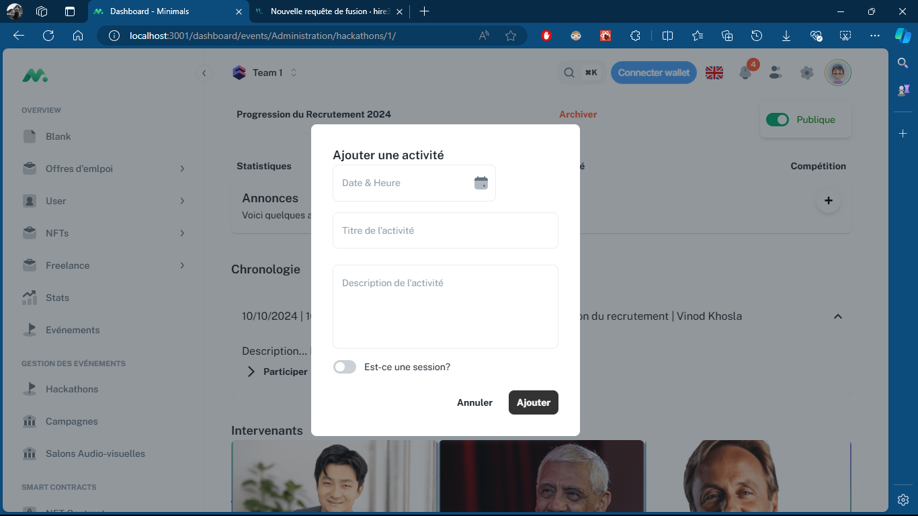Expand the NFTs sidebar submenu
The image size is (918, 516).
(103, 233)
